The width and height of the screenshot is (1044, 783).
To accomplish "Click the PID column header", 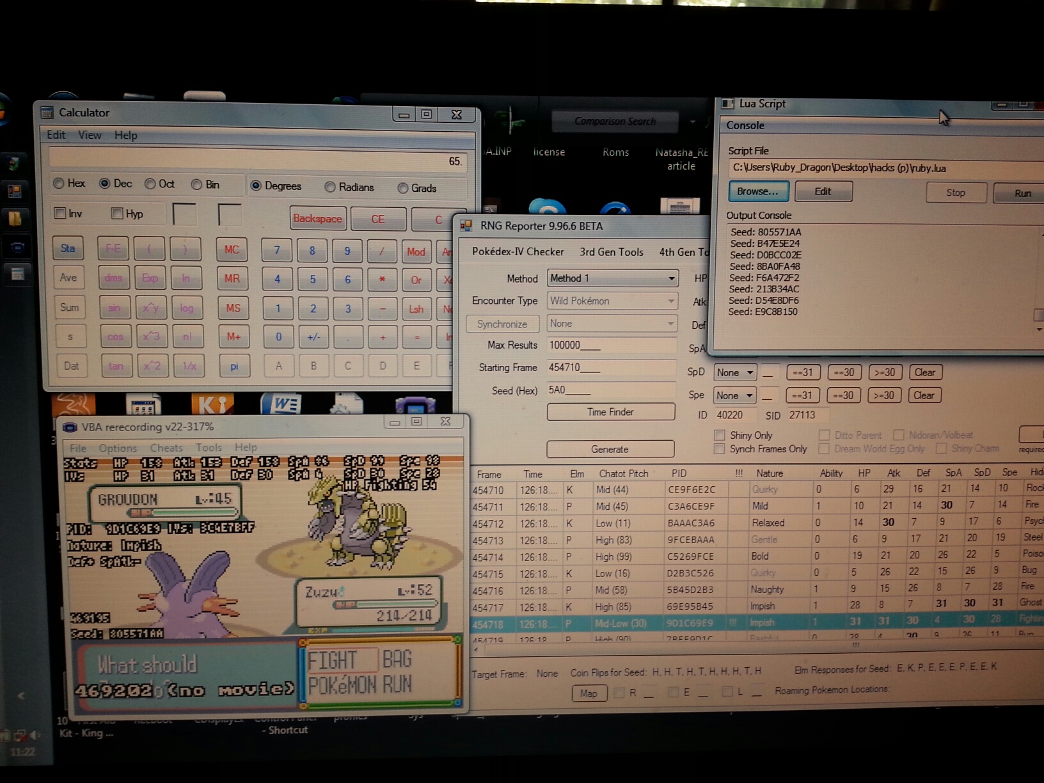I will [x=679, y=473].
